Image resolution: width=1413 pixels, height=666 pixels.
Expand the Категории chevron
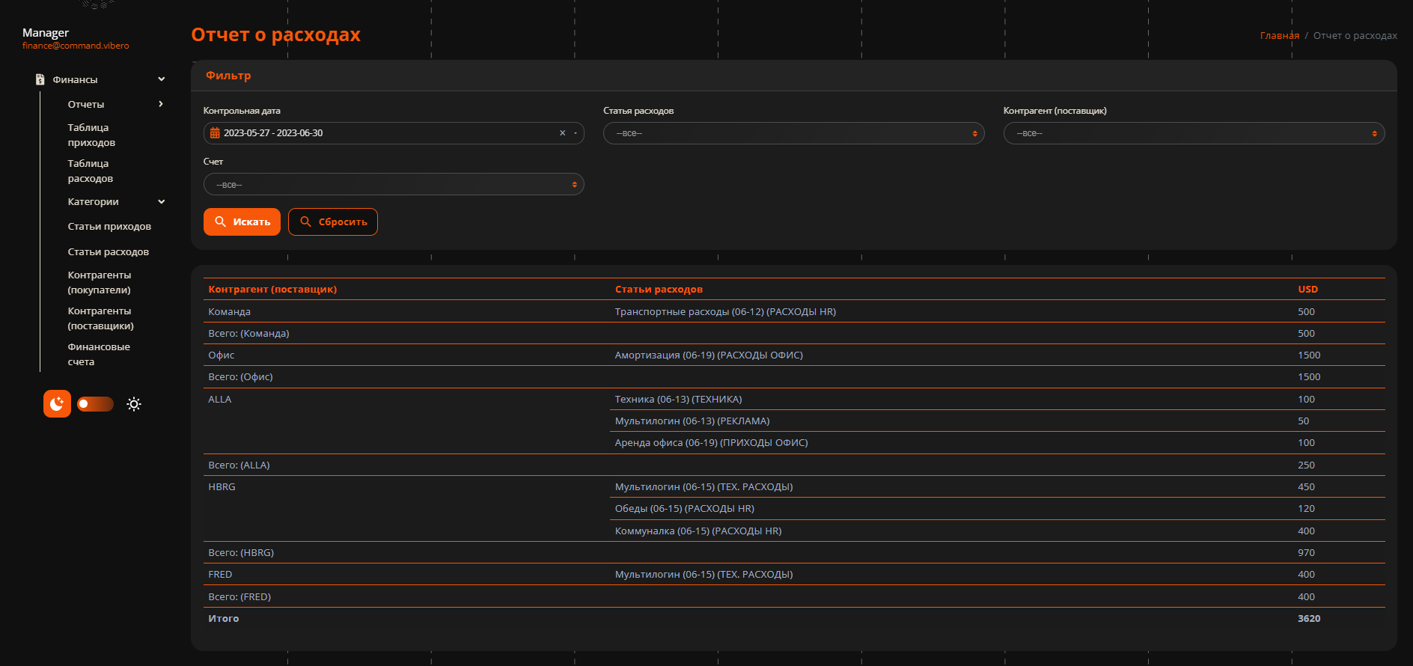point(162,202)
